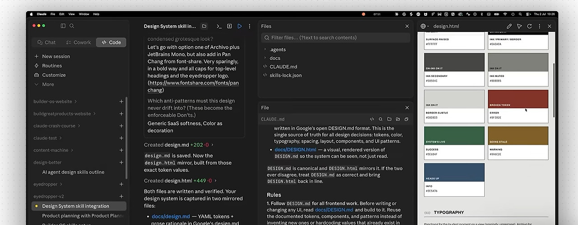The image size is (578, 225).
Task: Switch to the Chat tab
Action: (x=47, y=42)
